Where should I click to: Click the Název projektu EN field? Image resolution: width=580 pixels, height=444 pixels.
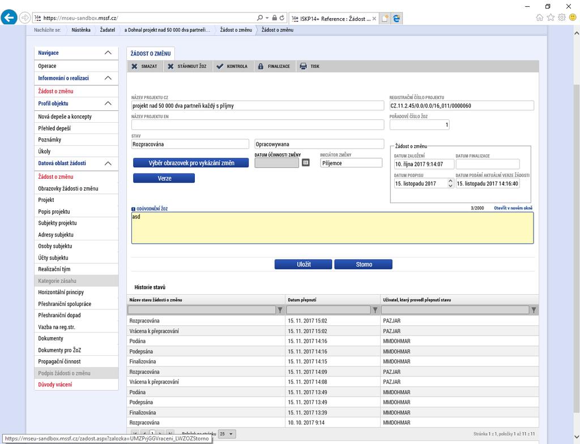tap(258, 125)
